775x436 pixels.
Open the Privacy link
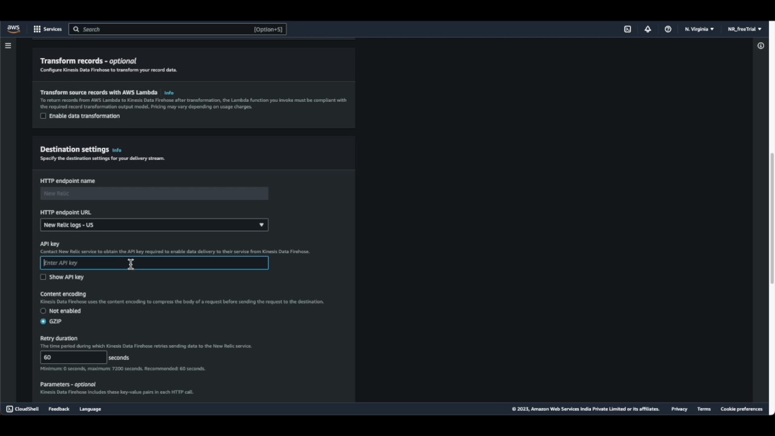tap(679, 409)
